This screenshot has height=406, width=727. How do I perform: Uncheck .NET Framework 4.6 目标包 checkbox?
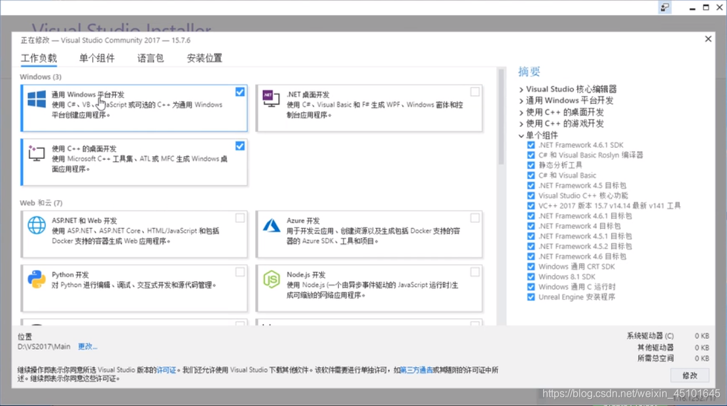coord(531,256)
